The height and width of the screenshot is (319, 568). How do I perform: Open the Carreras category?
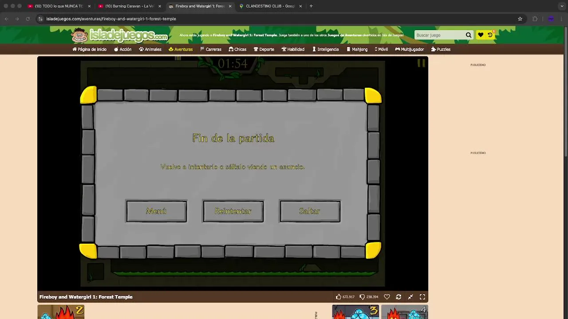coord(211,49)
